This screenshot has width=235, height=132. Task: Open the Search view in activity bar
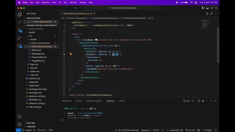(19, 22)
